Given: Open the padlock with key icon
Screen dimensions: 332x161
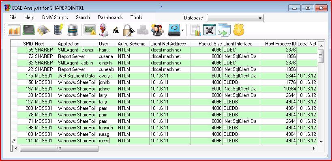Looking at the screenshot, I should pos(129,30).
